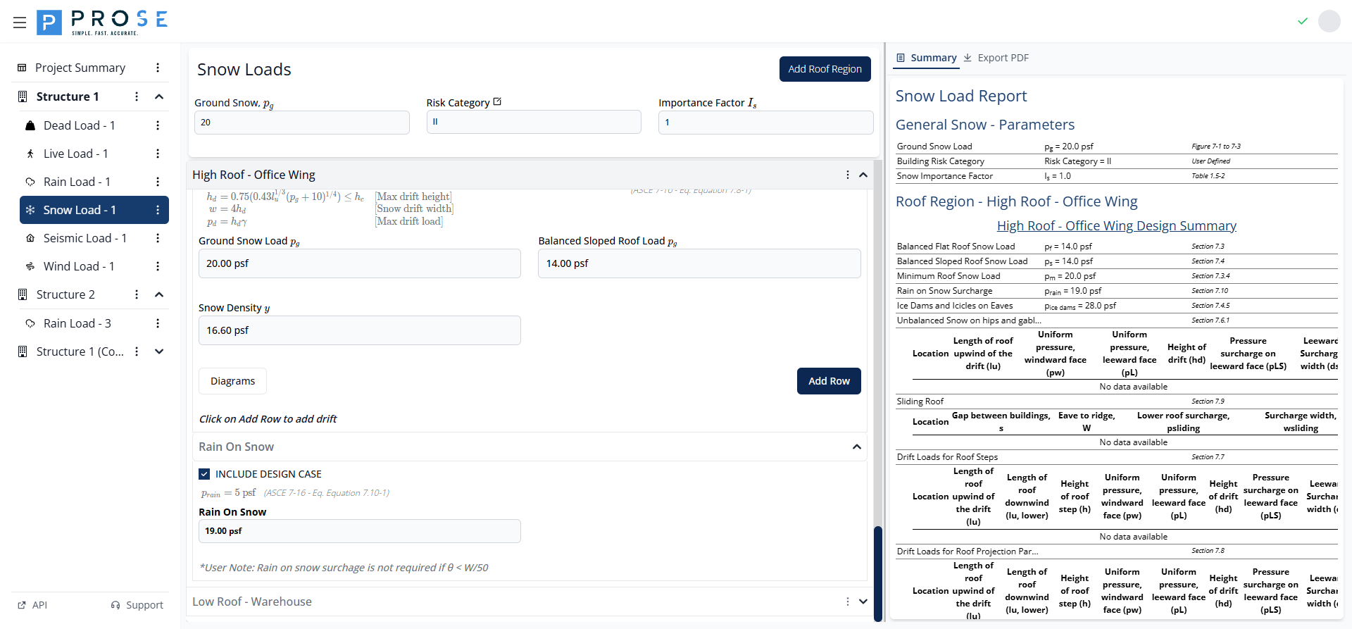Uncheck Include Design Case checkbox
This screenshot has width=1352, height=629.
click(204, 474)
